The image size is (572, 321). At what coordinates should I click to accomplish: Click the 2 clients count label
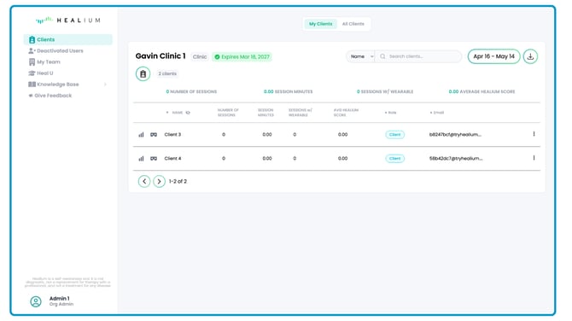click(167, 73)
